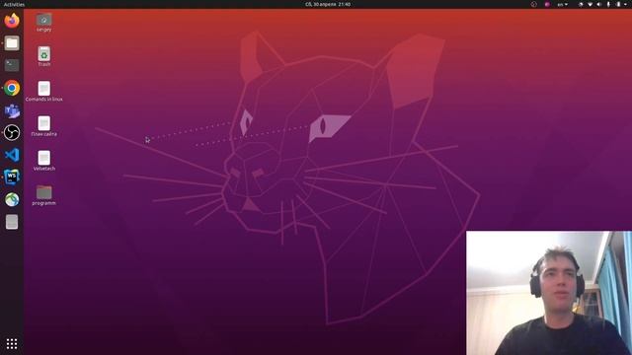Launch Firefox from the dock
The image size is (632, 355).
tap(12, 20)
